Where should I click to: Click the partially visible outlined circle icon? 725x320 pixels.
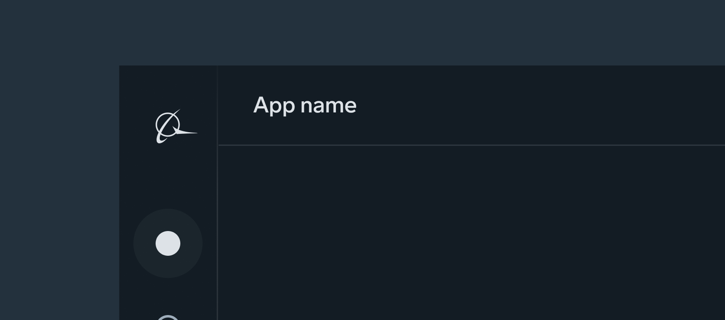[168, 318]
